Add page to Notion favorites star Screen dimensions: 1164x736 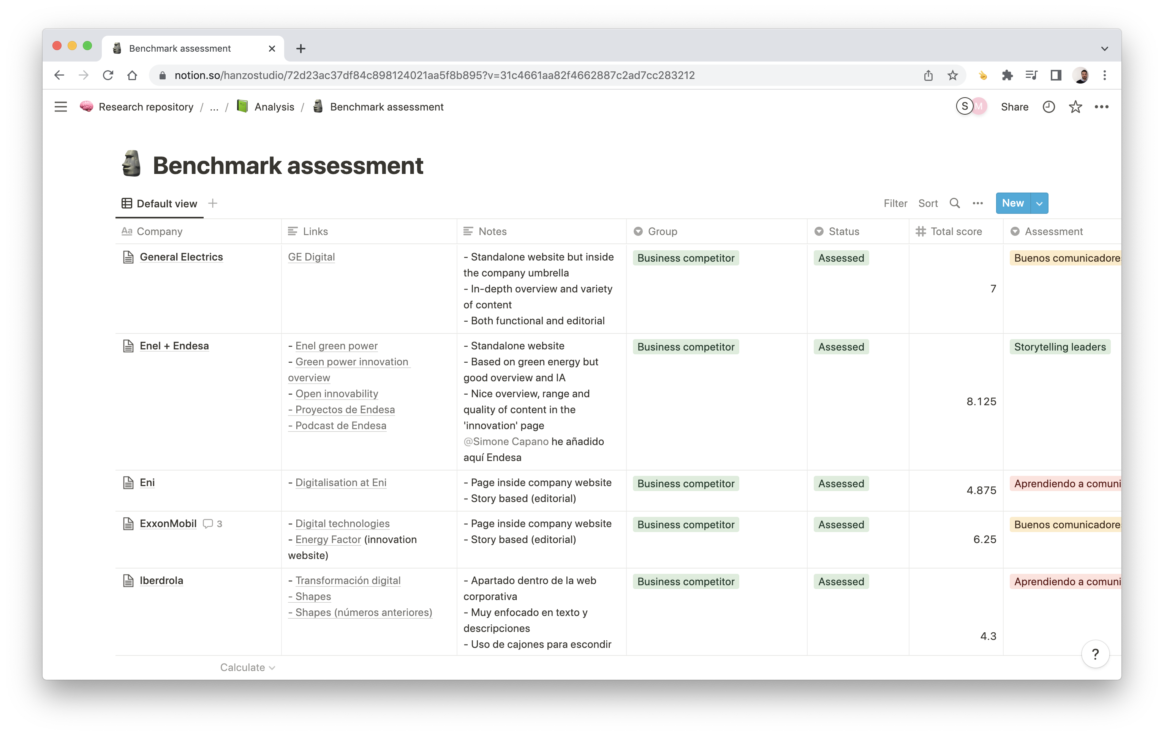point(1075,107)
